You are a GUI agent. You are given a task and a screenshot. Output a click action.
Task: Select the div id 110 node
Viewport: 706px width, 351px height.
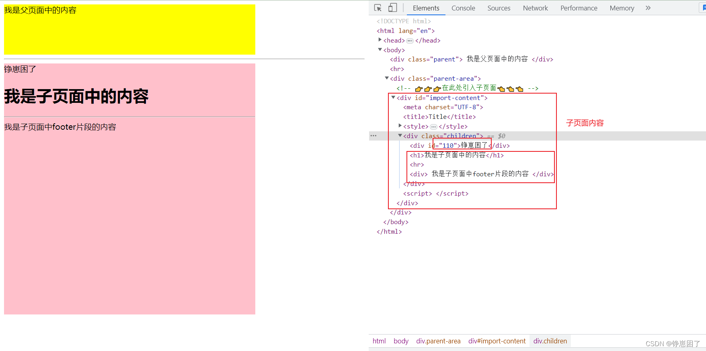pos(460,146)
